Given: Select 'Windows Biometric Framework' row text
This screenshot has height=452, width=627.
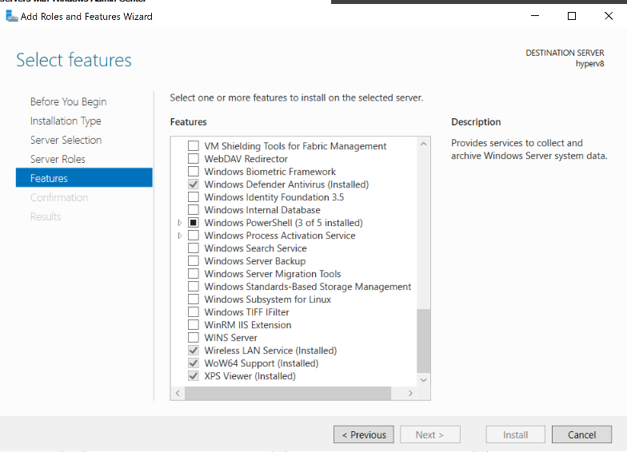Looking at the screenshot, I should tap(270, 172).
